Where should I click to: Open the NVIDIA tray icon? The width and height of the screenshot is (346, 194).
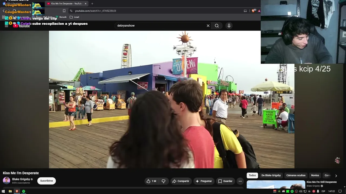pos(279,191)
